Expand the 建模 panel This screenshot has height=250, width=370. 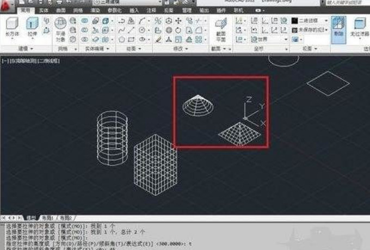[x=22, y=49]
